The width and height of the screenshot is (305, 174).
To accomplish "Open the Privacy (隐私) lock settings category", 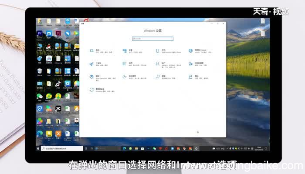I will coord(198,77).
